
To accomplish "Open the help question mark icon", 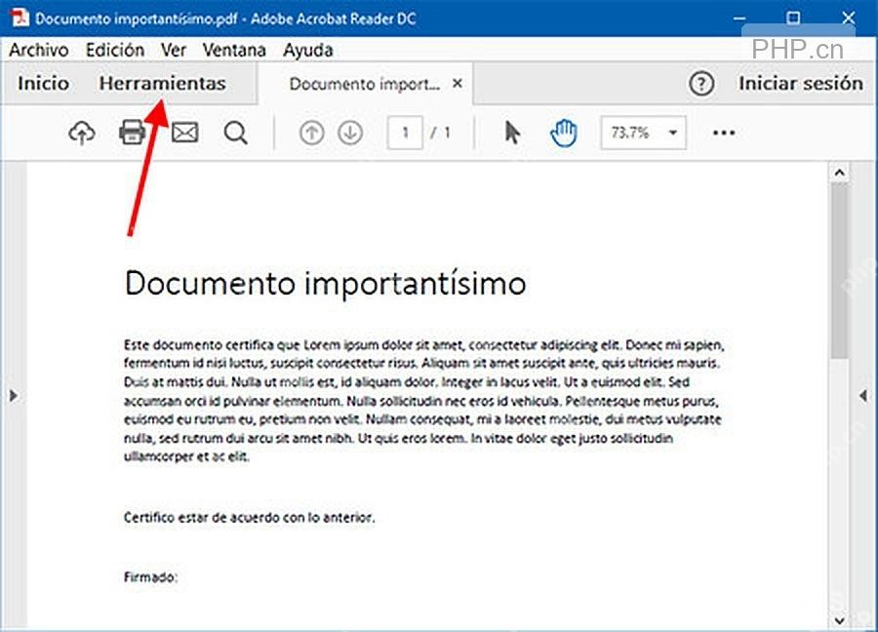I will (x=701, y=84).
